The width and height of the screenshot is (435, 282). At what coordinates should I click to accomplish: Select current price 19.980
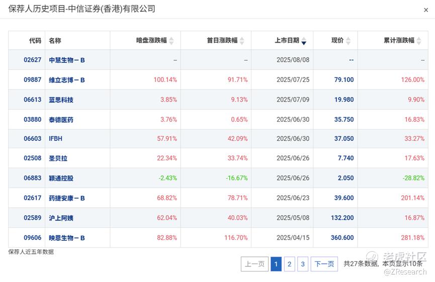coord(344,100)
